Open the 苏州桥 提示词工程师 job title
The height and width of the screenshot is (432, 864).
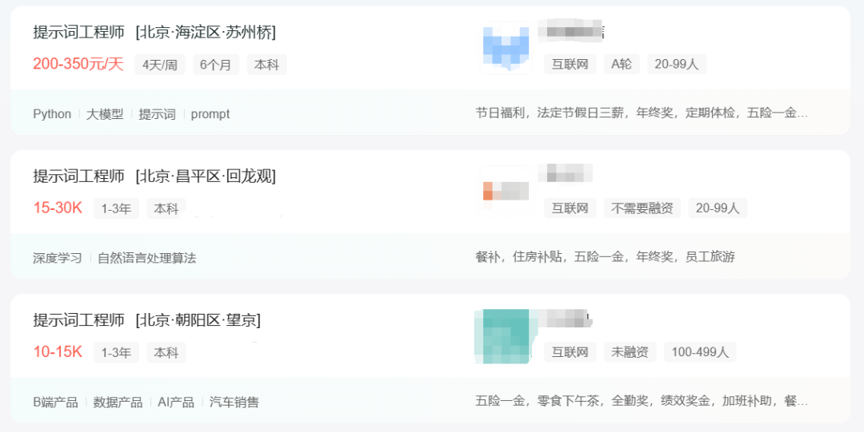(x=154, y=33)
